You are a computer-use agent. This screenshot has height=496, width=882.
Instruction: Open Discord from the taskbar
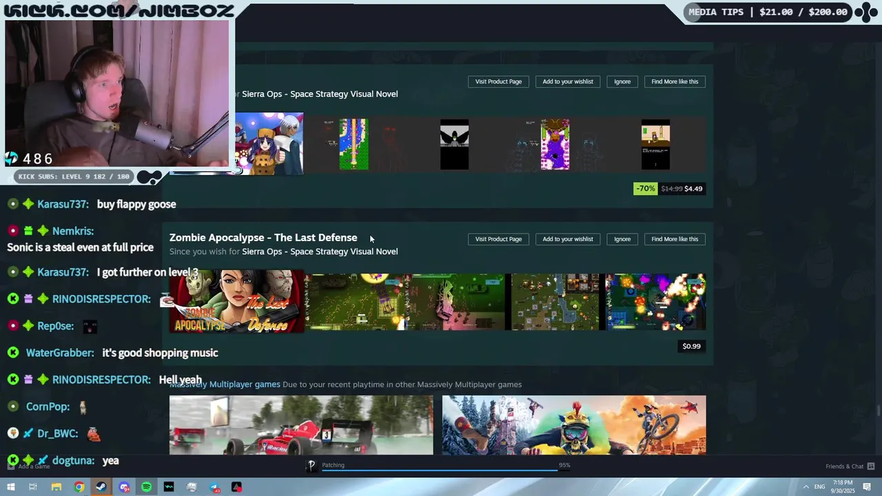(x=124, y=487)
